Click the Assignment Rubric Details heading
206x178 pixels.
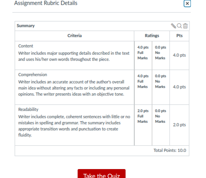(46, 3)
